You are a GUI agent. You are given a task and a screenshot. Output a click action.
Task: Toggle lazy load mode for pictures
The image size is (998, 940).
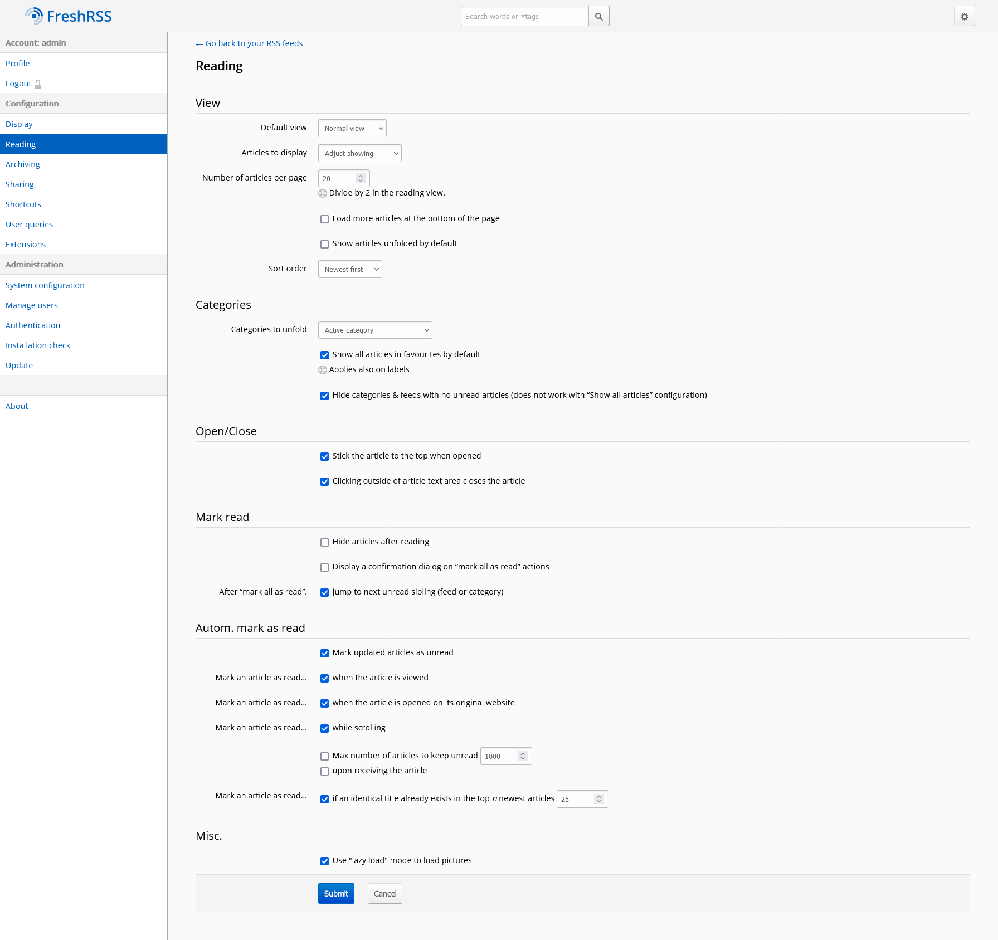click(324, 861)
